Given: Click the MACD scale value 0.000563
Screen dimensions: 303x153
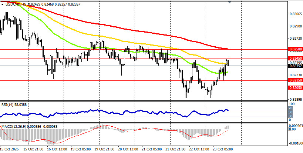Looking at the screenshot, I should [296, 126].
